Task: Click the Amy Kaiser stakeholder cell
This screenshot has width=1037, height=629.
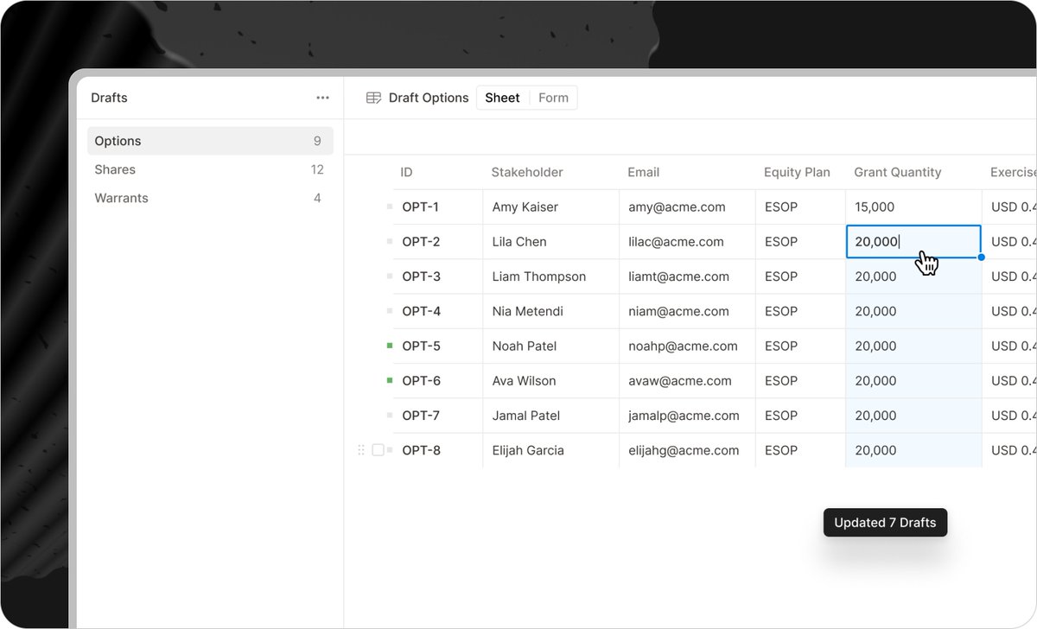Action: [x=550, y=207]
